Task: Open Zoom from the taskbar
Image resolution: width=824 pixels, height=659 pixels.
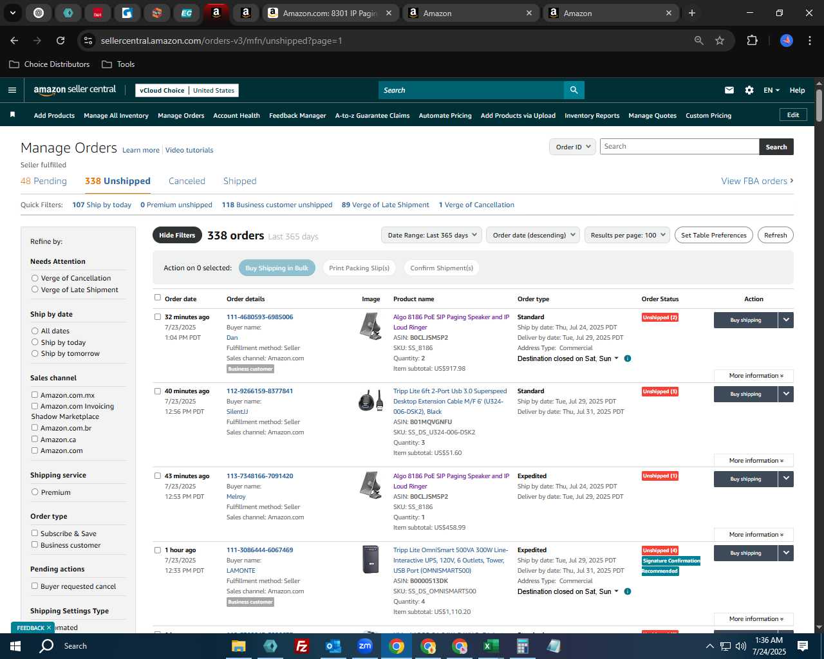Action: coord(365,646)
